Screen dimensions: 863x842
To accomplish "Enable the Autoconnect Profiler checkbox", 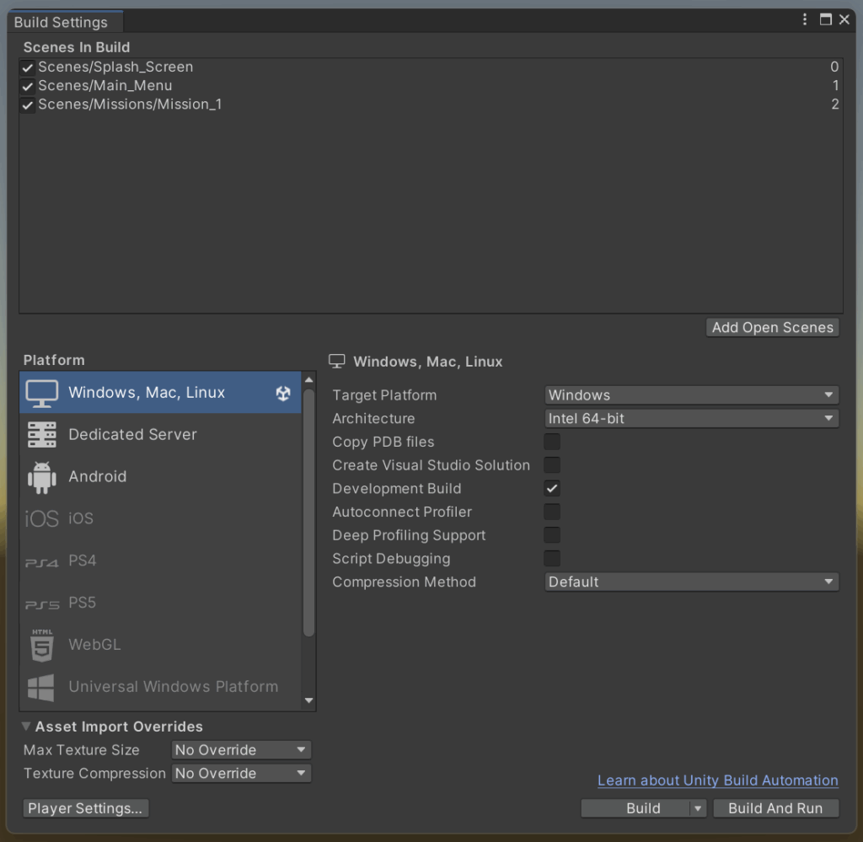I will pyautogui.click(x=551, y=512).
